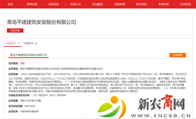Click the red 异议申请 button

coord(15,30)
